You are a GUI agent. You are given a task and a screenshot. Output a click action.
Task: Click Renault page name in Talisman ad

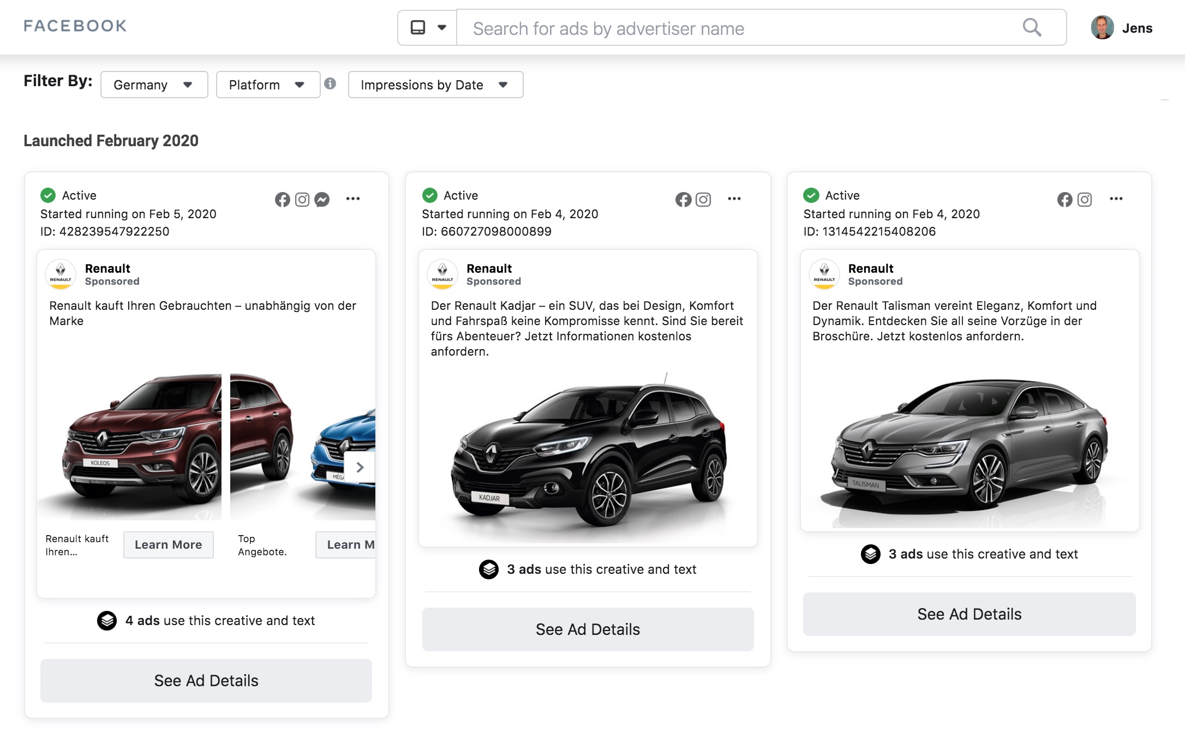tap(871, 268)
